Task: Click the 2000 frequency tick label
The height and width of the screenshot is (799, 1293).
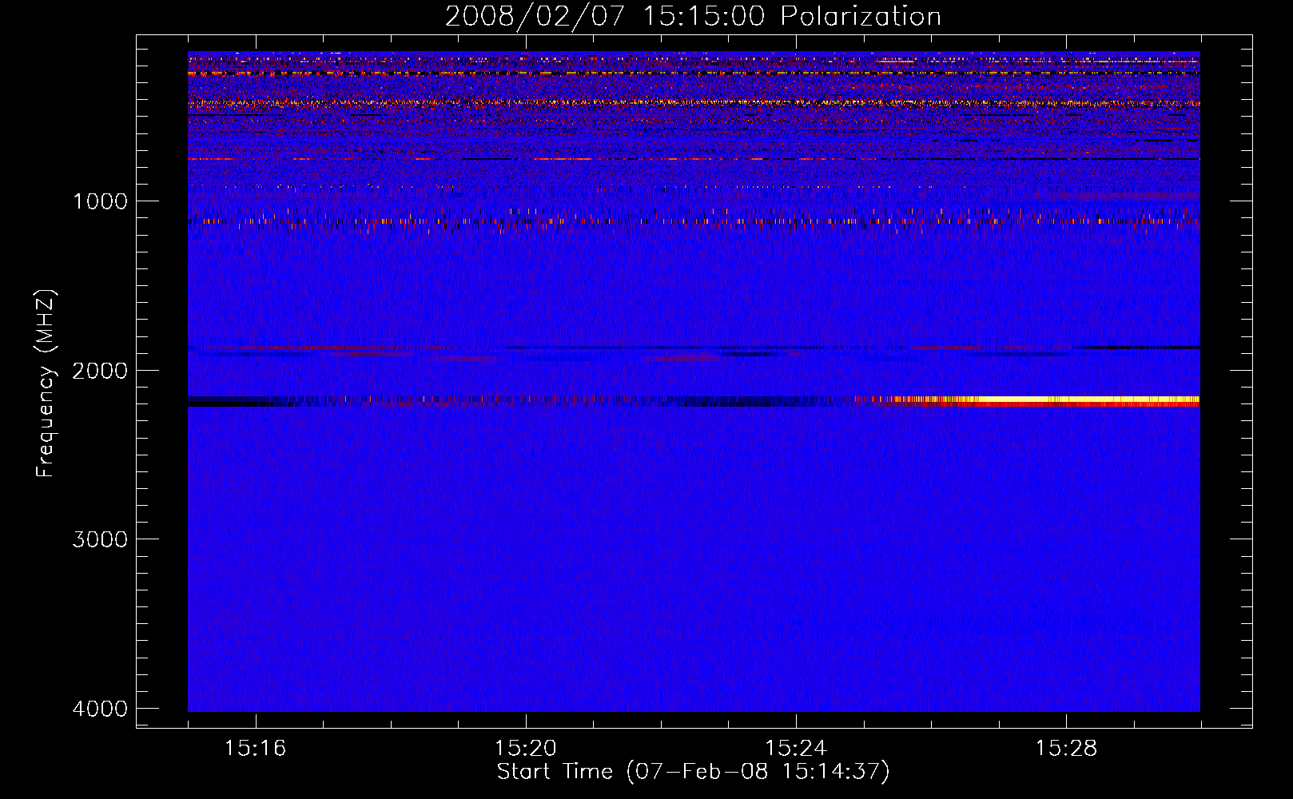Action: (100, 371)
